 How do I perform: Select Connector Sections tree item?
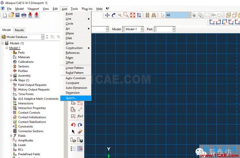tap(31, 131)
